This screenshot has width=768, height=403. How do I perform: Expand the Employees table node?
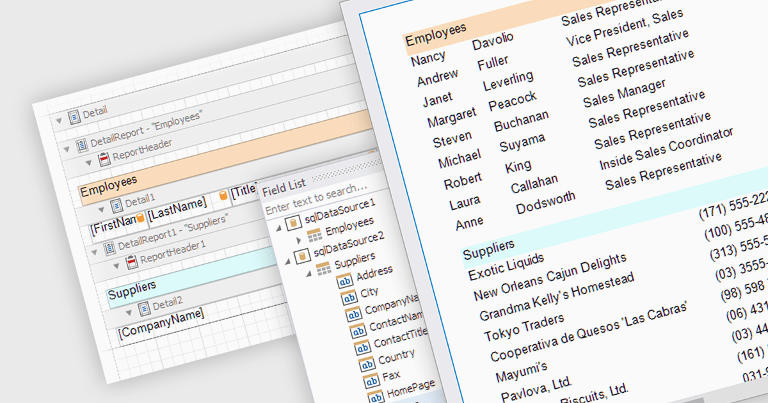coord(298,240)
